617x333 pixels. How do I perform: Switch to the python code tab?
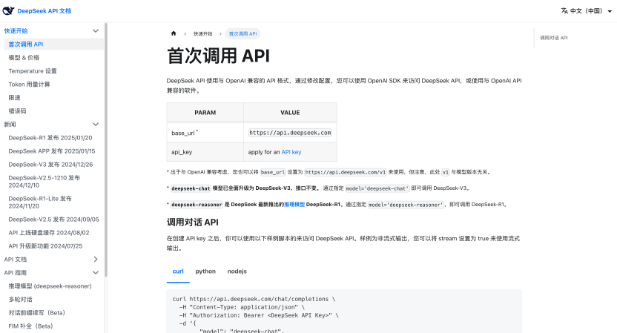[x=205, y=271]
